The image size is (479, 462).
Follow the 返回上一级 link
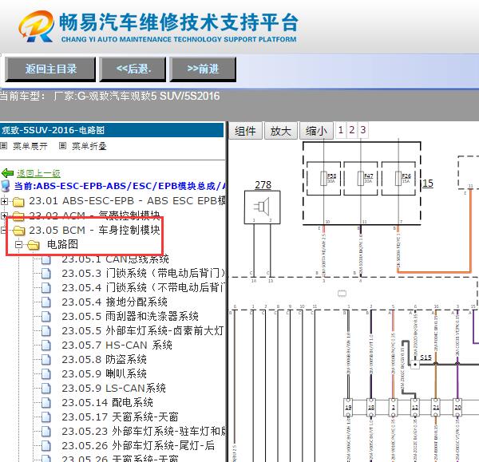pyautogui.click(x=38, y=173)
